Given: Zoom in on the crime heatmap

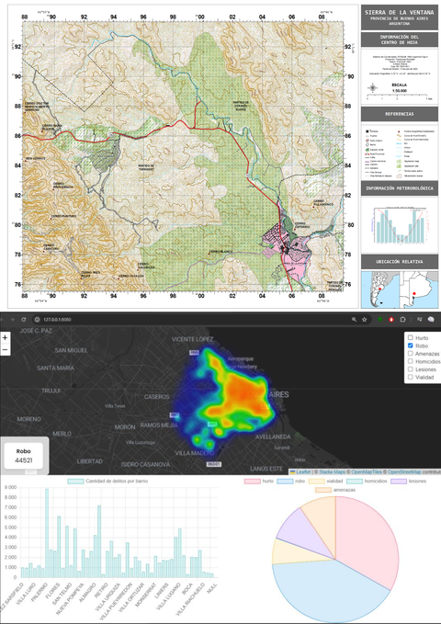Looking at the screenshot, I should 5,338.
